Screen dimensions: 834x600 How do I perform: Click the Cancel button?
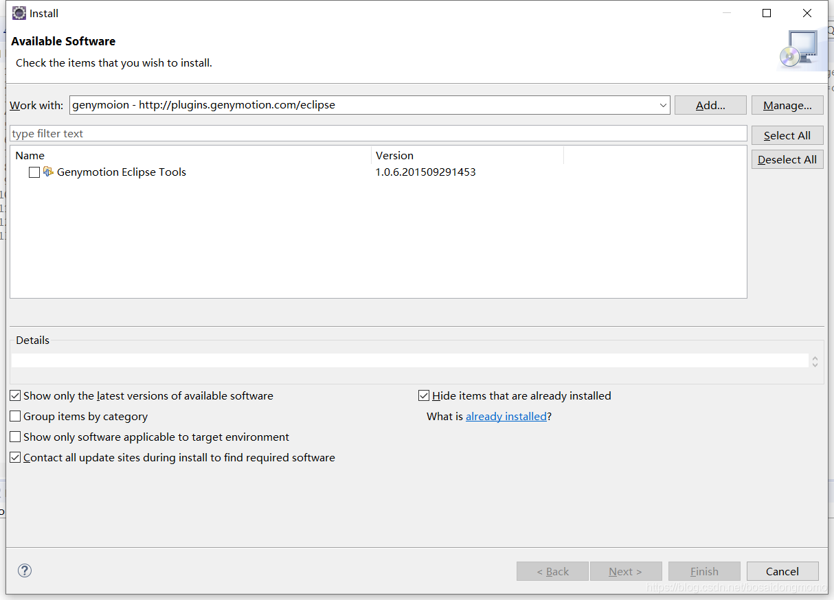(782, 571)
